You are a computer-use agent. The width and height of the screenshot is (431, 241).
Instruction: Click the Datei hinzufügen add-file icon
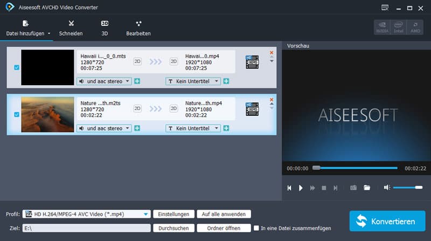tap(25, 23)
